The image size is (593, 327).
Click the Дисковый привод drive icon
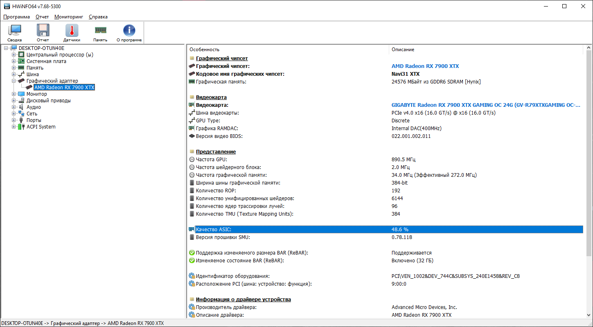[22, 101]
